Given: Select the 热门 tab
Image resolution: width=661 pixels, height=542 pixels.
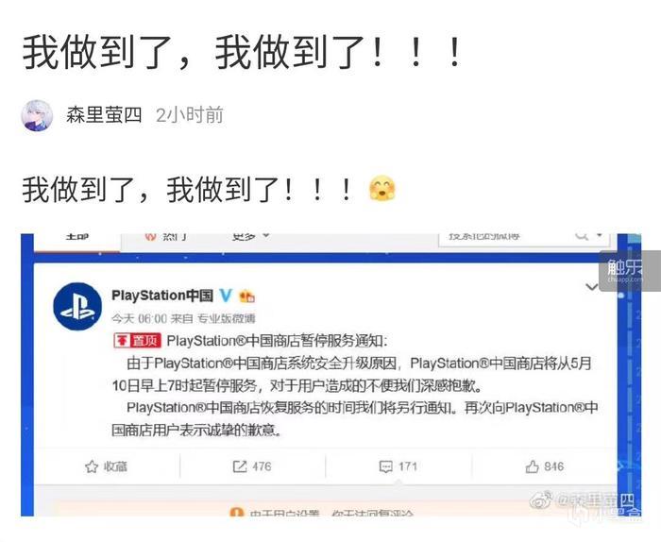Looking at the screenshot, I should [x=166, y=237].
